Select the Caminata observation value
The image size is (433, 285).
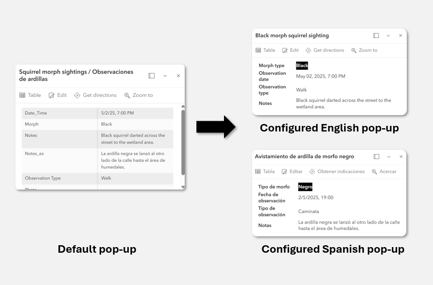[309, 211]
